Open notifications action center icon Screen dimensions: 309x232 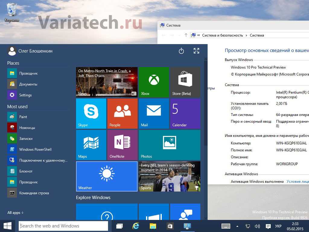click(x=268, y=226)
